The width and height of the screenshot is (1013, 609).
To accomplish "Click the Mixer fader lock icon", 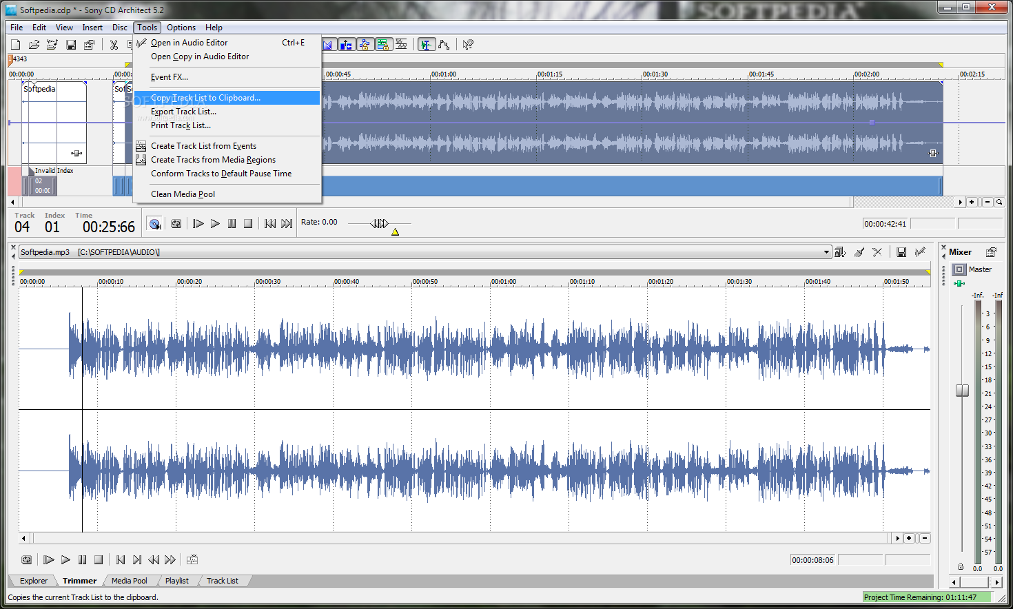I will pyautogui.click(x=961, y=567).
